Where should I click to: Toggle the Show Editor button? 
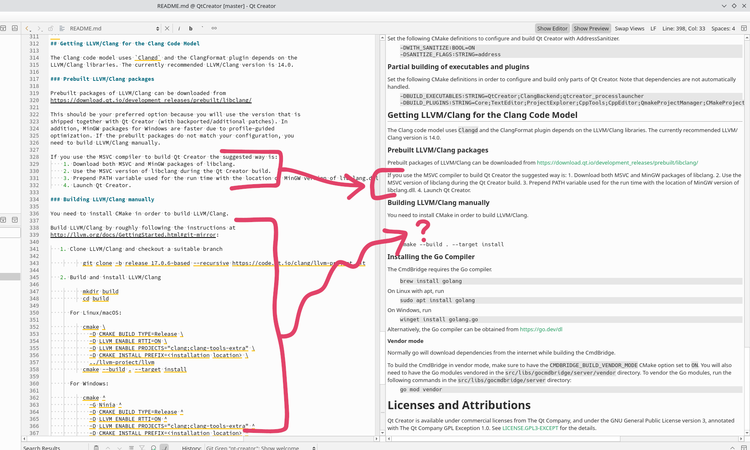(x=552, y=28)
